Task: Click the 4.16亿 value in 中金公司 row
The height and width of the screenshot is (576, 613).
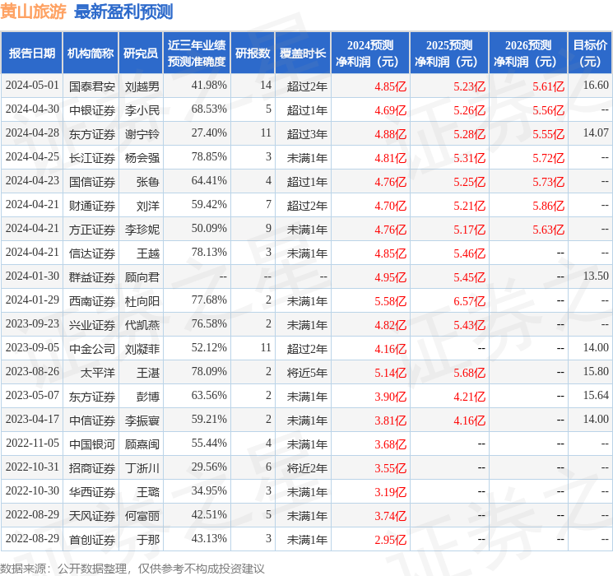Action: [x=391, y=349]
